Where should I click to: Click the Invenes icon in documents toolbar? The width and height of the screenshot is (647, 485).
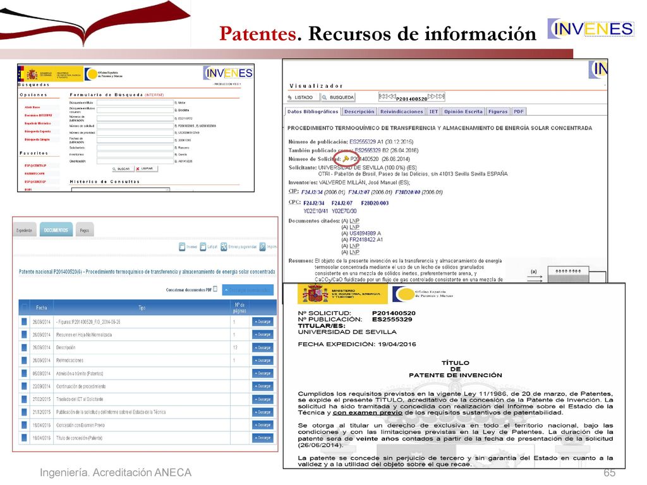tap(182, 247)
